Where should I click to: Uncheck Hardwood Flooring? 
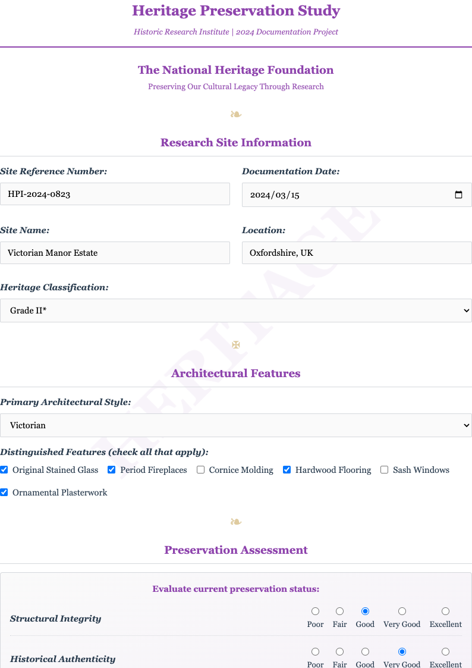coord(287,469)
